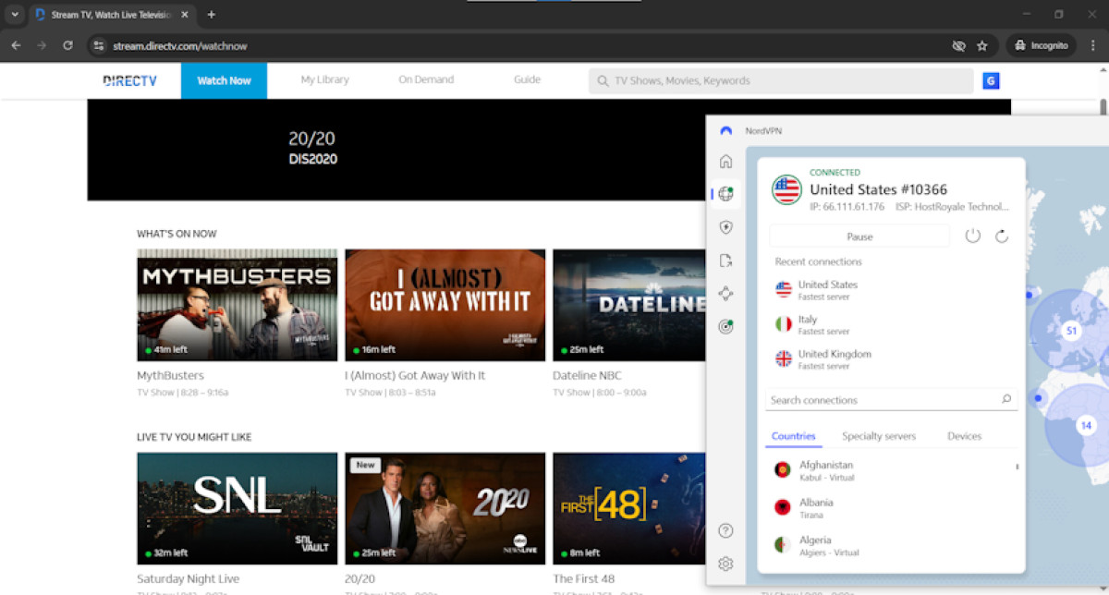1109x595 pixels.
Task: Click the MythBusters title text
Action: [170, 375]
